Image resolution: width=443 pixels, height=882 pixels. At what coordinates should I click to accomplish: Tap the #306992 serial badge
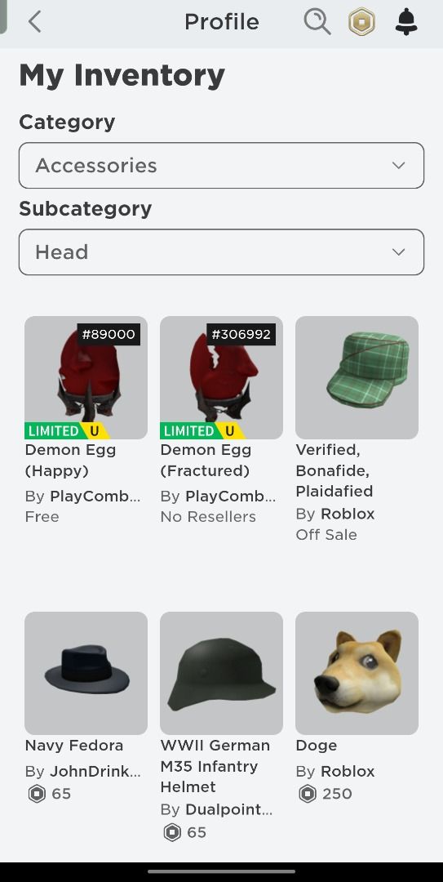[x=241, y=334]
